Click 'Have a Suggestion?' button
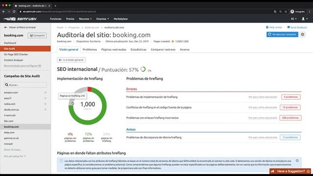 pos(290,171)
